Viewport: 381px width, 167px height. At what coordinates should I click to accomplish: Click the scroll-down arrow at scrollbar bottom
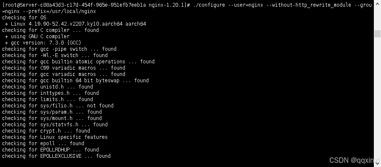[x=377, y=163]
